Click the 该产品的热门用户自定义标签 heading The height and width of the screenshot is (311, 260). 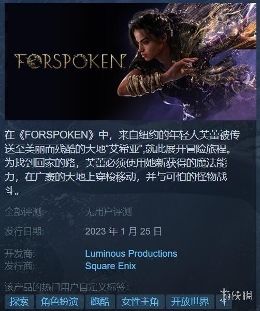(x=67, y=287)
